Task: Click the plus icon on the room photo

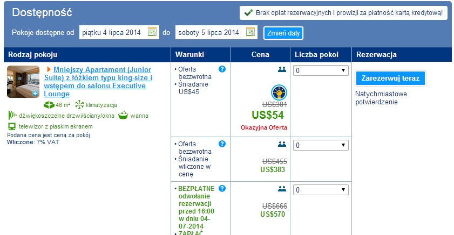Action: click(35, 94)
